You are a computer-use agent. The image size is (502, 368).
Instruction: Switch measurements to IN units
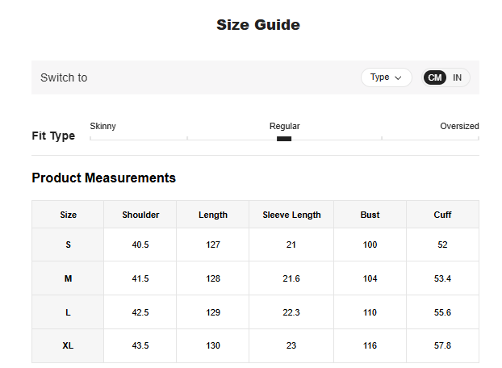coord(458,77)
